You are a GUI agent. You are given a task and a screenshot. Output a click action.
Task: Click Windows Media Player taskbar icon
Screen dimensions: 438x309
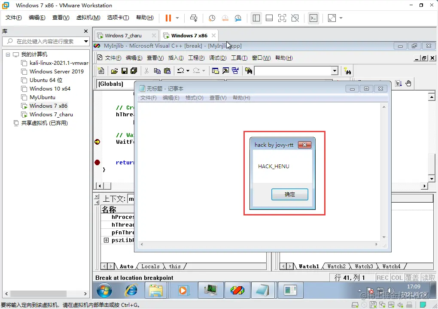[182, 290]
